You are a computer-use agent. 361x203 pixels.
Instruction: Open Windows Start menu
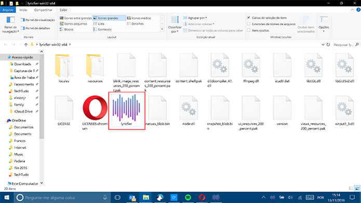(7, 197)
